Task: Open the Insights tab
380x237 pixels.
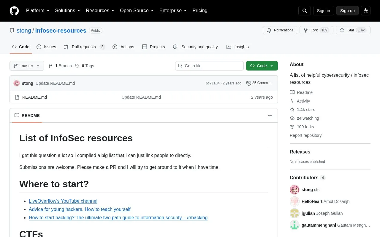Action: pos(237,47)
